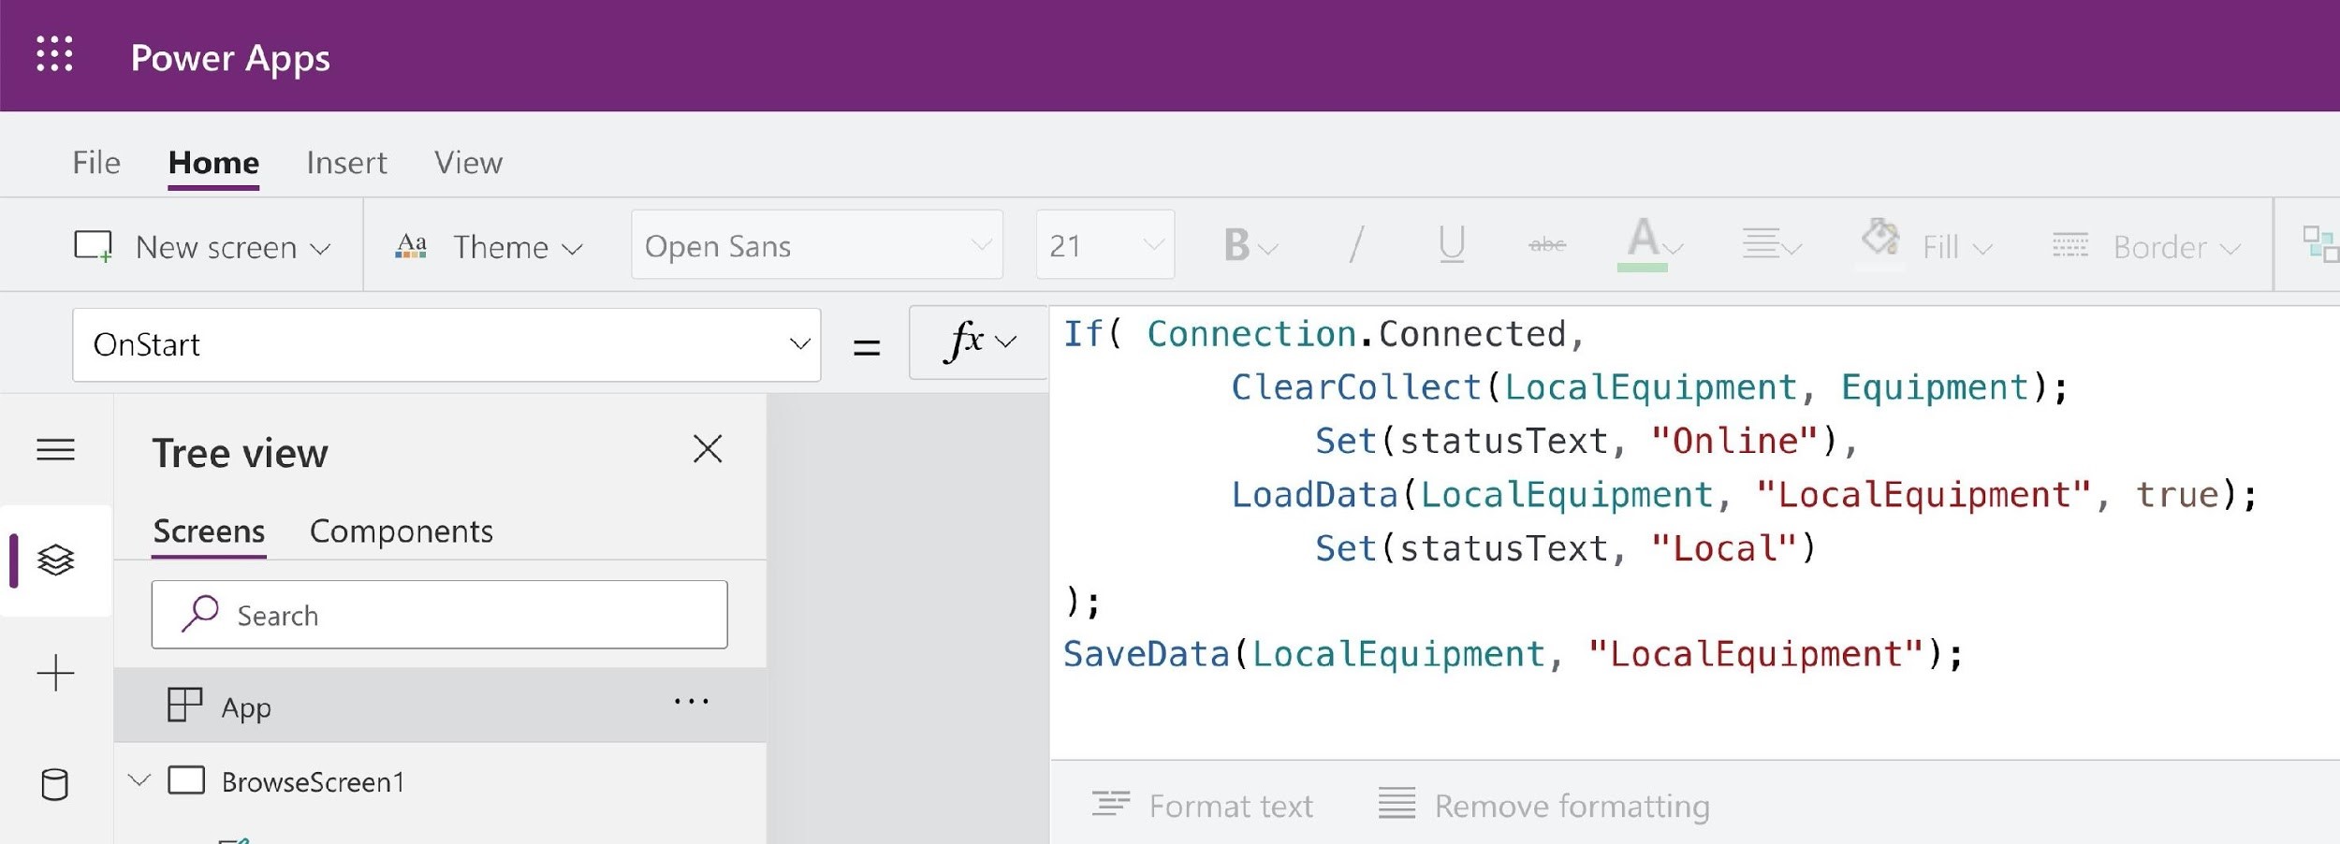Open the Open Sans font dropdown
Viewport: 2340px width, 844px height.
click(816, 245)
